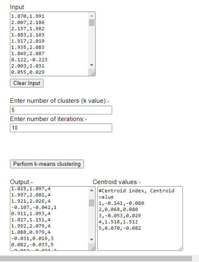This screenshot has height=262, width=199.
Task: Click the Input textarea scroll up arrow
Action: (x=92, y=16)
